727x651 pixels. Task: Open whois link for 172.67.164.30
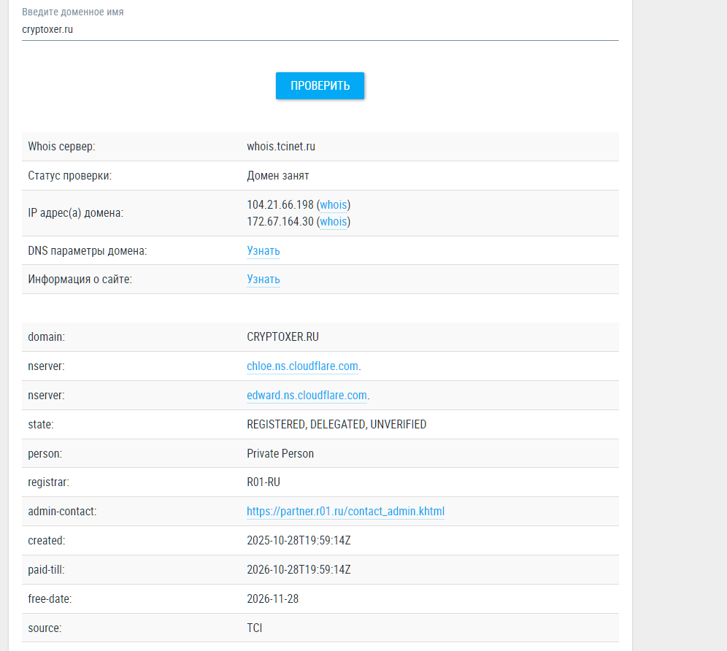point(334,222)
